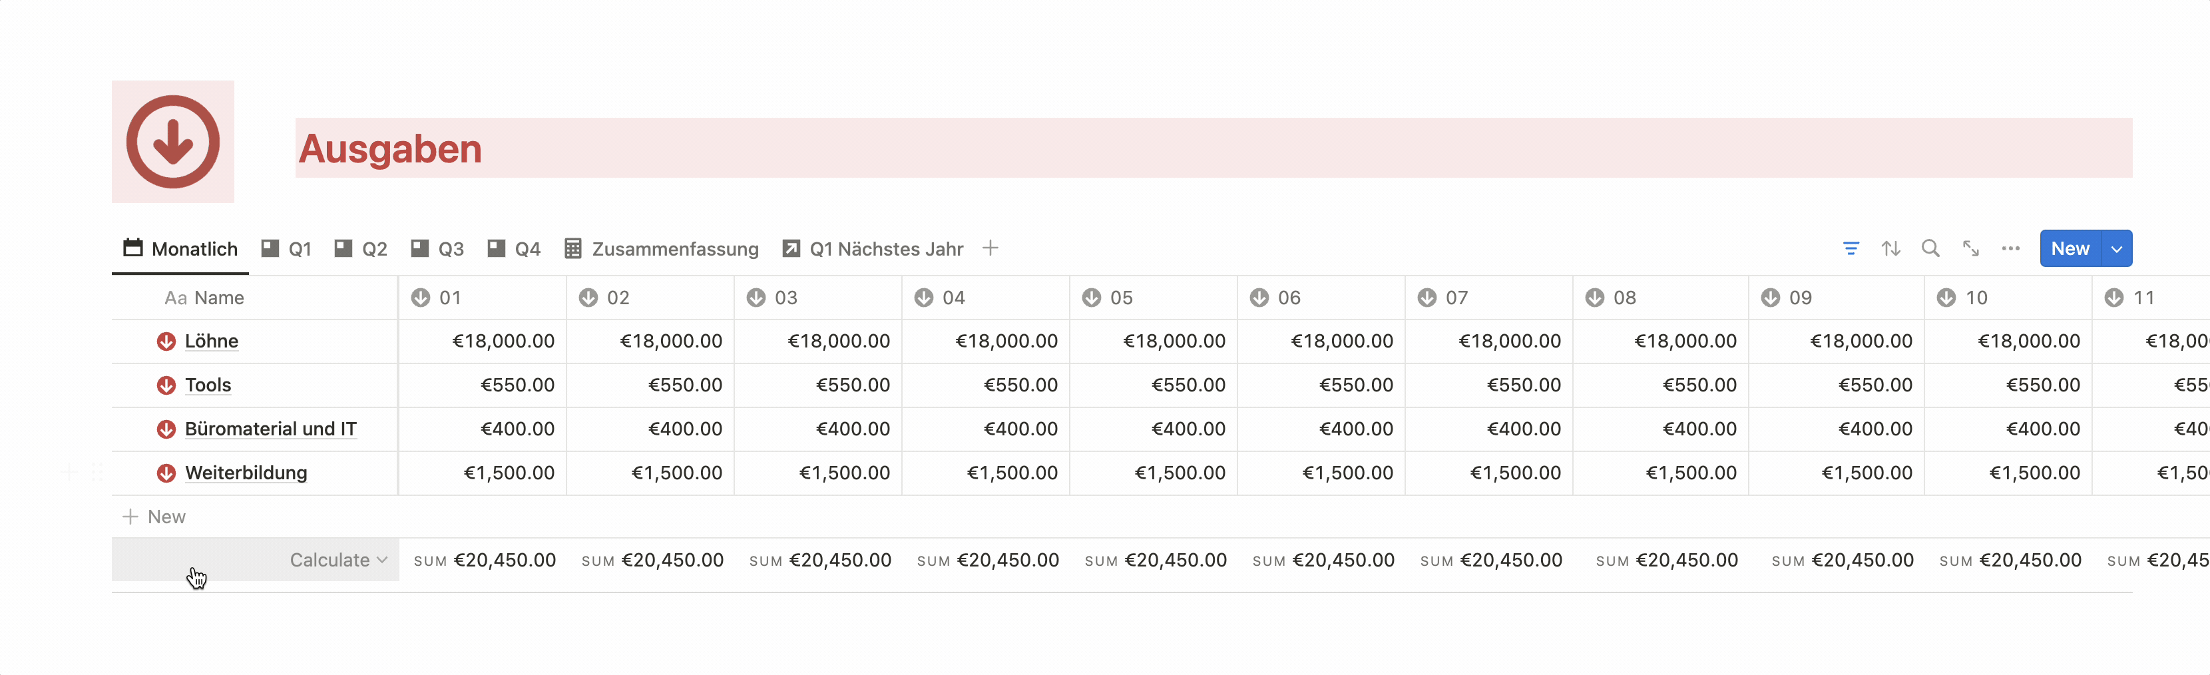This screenshot has height=675, width=2210.
Task: Expand the Calculate dropdown in Name column
Action: pos(338,560)
